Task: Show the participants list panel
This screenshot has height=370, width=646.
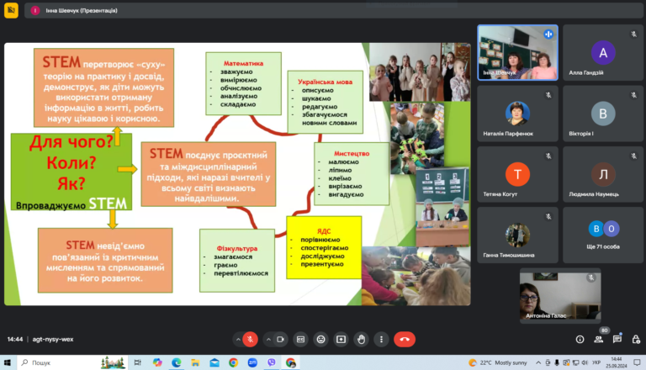Action: (598, 340)
